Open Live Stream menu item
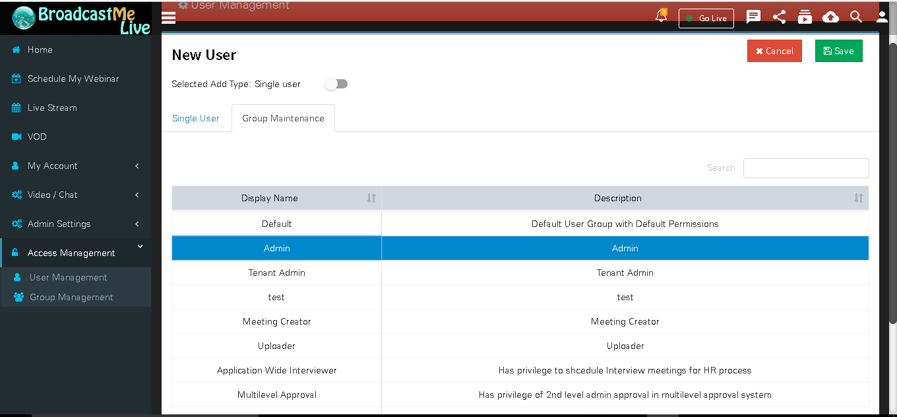This screenshot has width=897, height=417. coord(52,108)
